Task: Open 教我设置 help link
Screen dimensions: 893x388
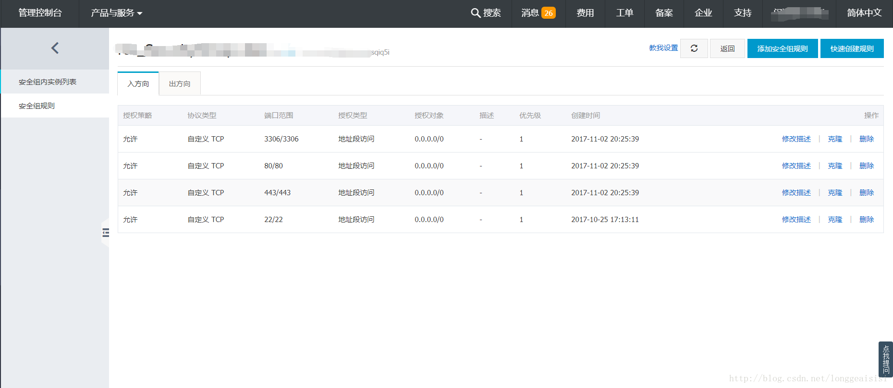Action: pyautogui.click(x=663, y=48)
